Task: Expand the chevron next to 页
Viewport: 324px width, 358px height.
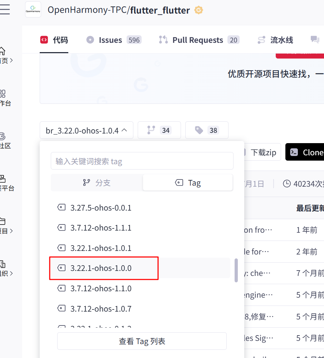Action: coord(11,61)
